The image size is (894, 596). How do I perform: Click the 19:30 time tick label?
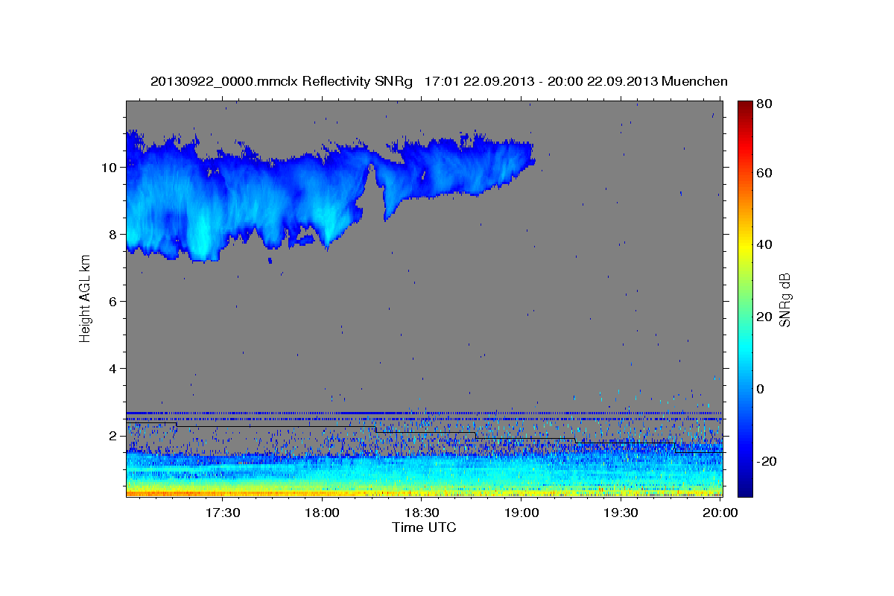point(620,513)
